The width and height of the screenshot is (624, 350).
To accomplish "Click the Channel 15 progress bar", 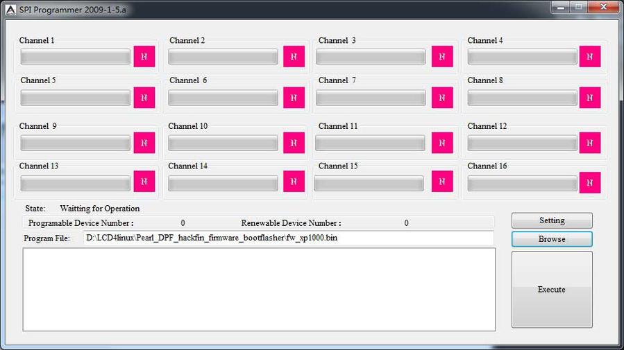I will click(369, 183).
